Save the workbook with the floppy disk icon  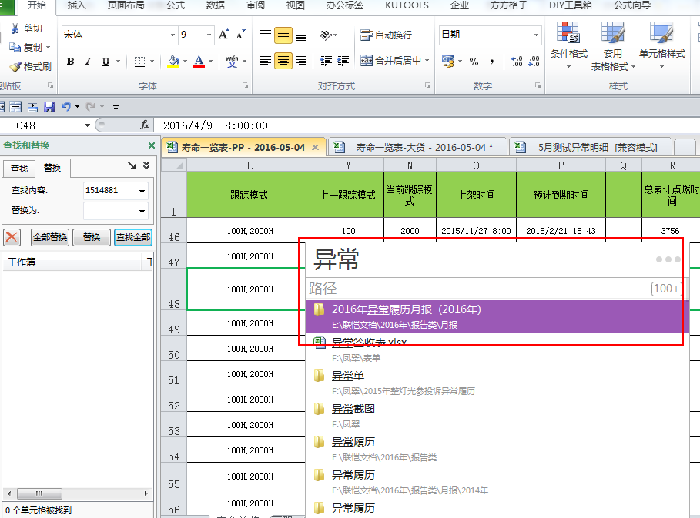click(x=49, y=107)
